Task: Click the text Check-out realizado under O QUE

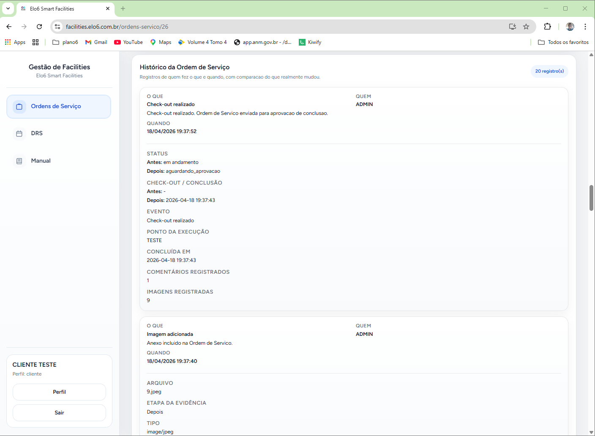Action: point(171,104)
